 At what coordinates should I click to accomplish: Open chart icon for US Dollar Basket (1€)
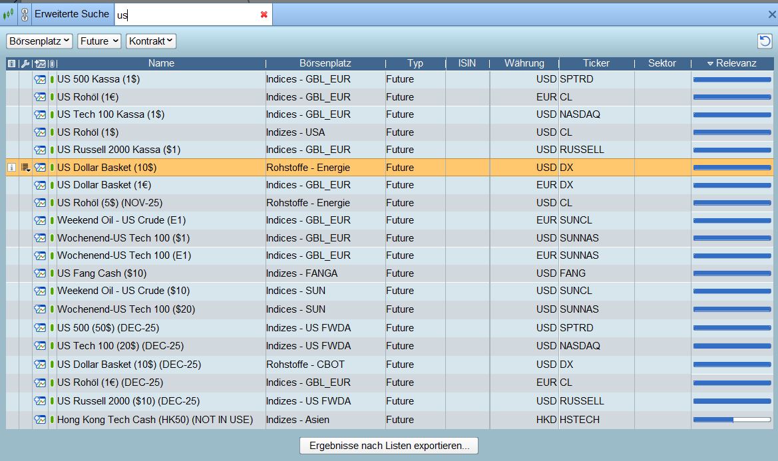point(40,185)
